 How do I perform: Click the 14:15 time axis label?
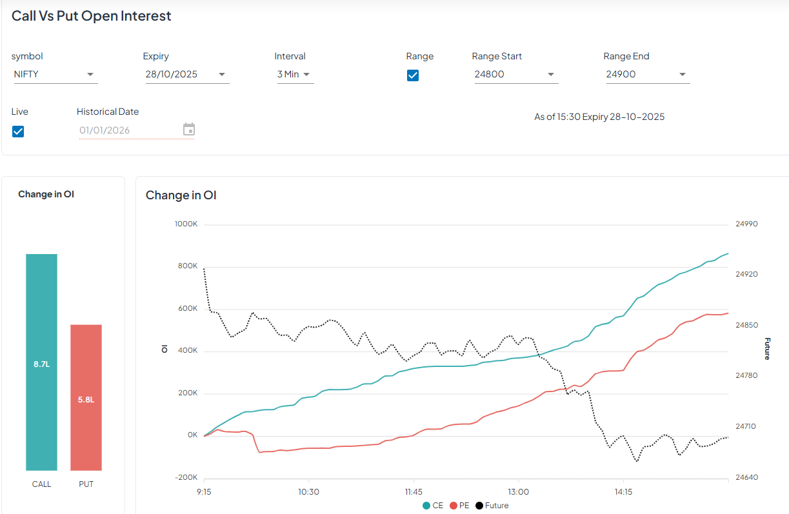click(x=623, y=491)
